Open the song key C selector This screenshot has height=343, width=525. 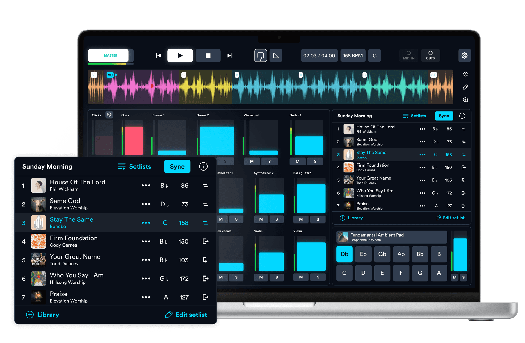tap(374, 56)
